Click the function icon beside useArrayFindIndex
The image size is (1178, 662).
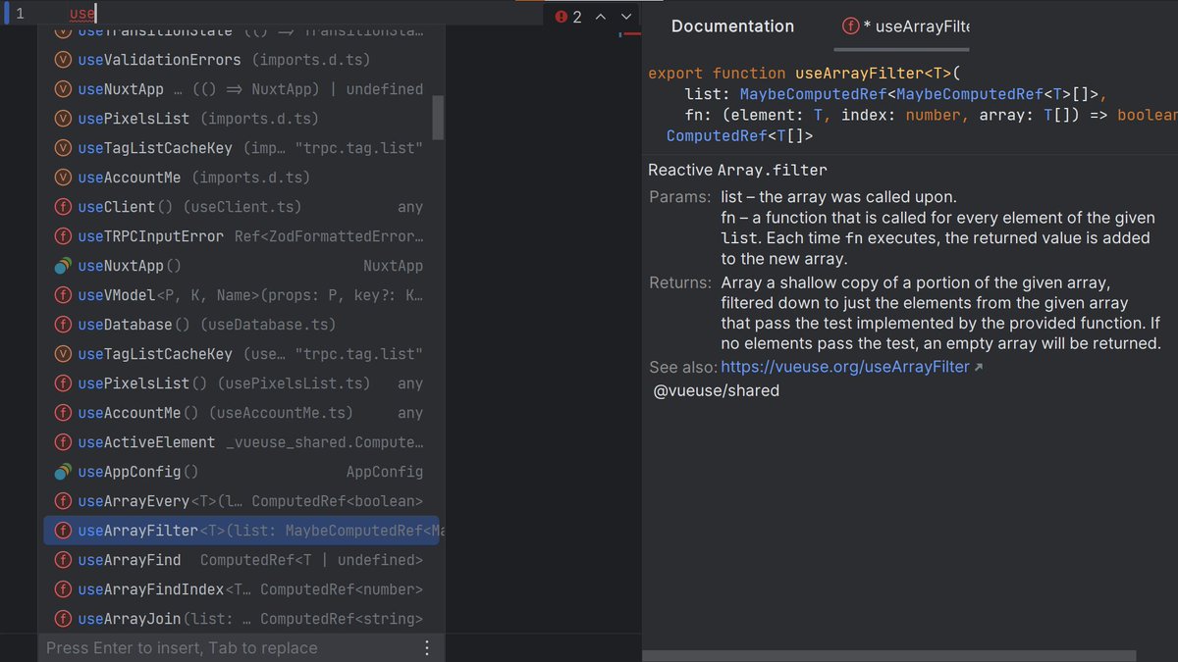(x=63, y=589)
